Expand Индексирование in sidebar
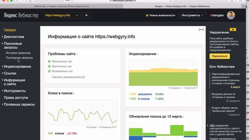Viewport: 249px width, 140px height. pos(17,66)
